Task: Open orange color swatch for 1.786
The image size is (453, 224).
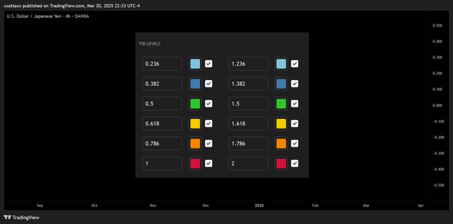Action: click(281, 144)
